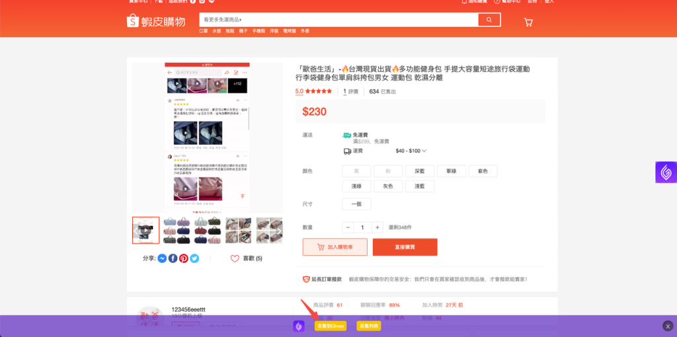Click the quantity number field
This screenshot has width=677, height=337.
(363, 227)
